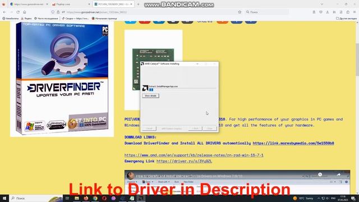Click the channel avatar on the embedded video
The height and width of the screenshot is (202, 359).
pos(131,176)
